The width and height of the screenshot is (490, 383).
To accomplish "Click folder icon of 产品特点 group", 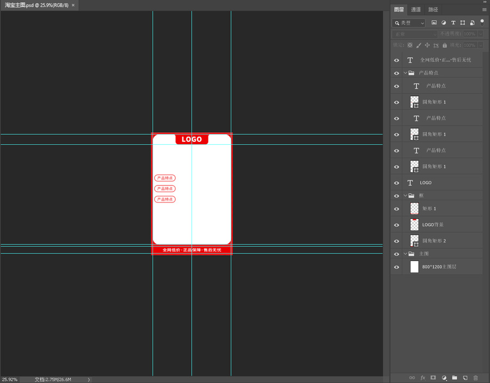I will (x=411, y=73).
